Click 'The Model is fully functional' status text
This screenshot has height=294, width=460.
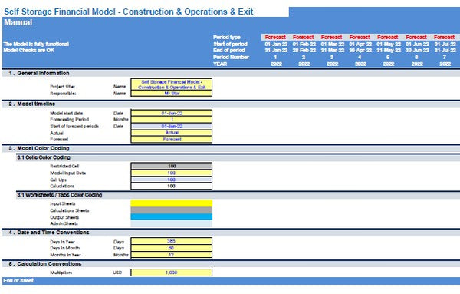(36, 44)
